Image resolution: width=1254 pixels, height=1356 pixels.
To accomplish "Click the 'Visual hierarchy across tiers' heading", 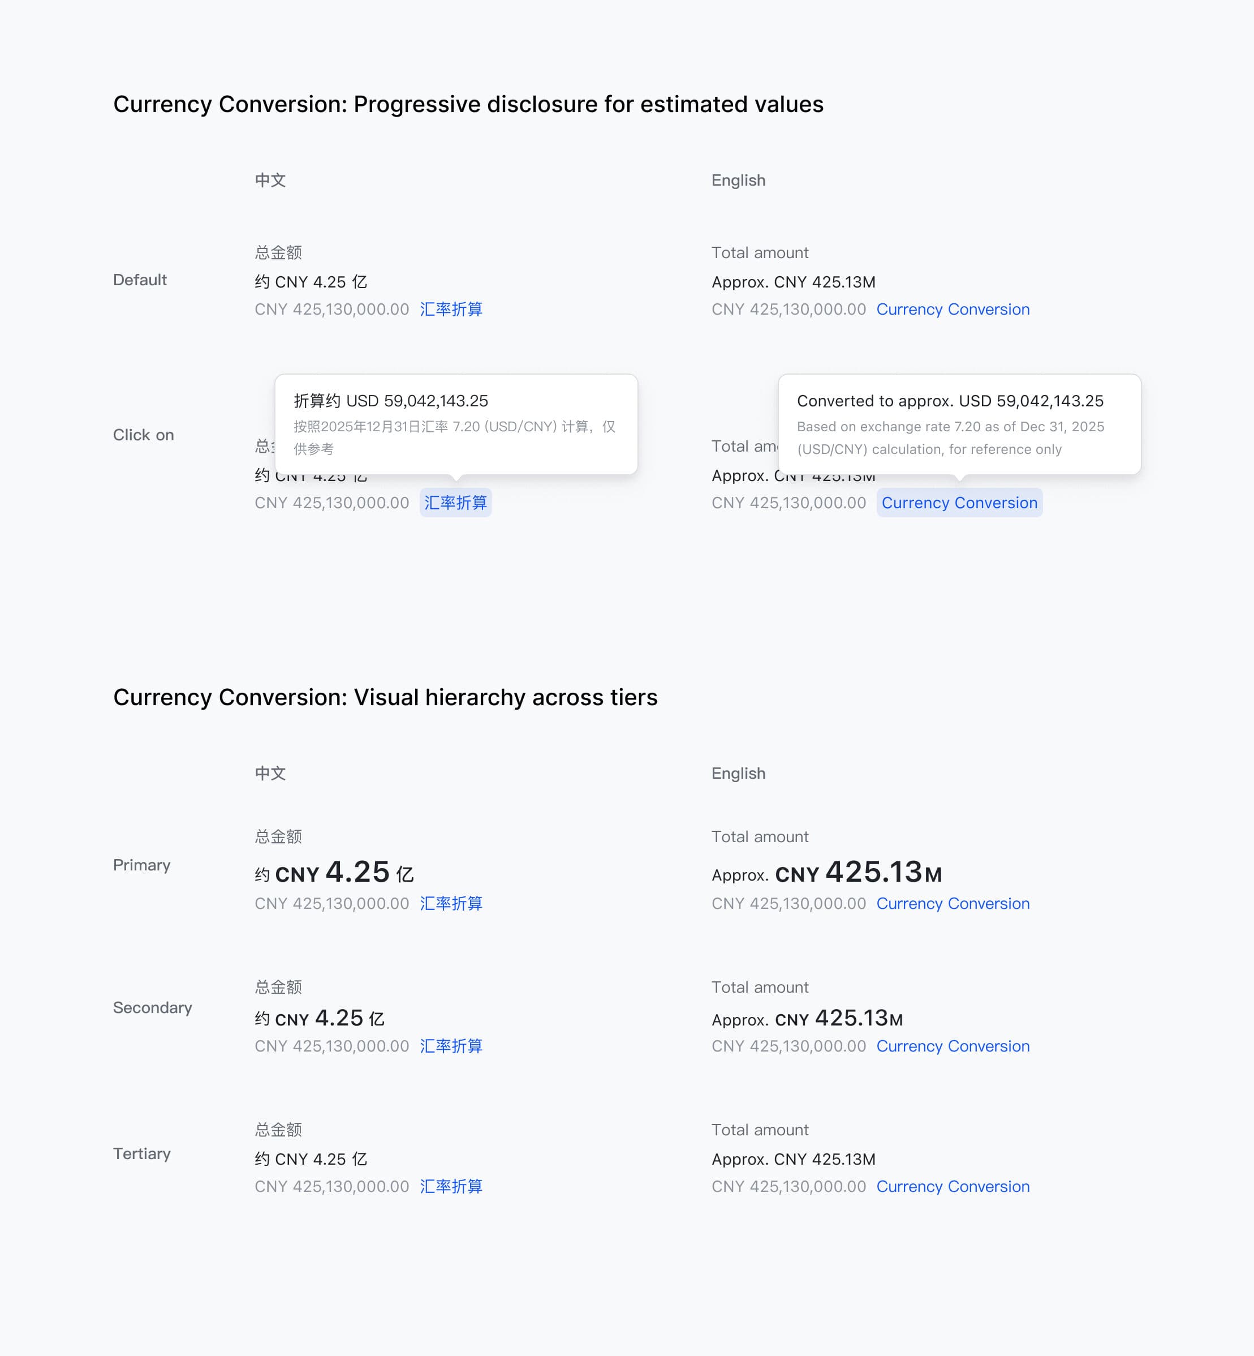I will coord(385,697).
